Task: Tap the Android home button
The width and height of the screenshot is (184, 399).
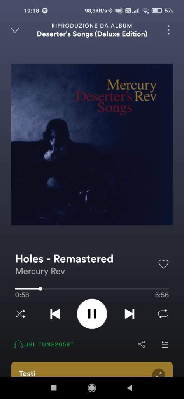Action: click(x=92, y=388)
